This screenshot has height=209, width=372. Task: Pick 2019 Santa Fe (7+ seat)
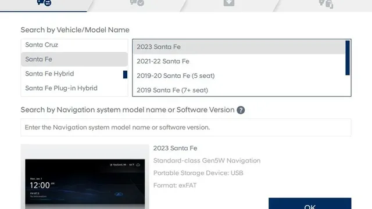[x=239, y=90]
